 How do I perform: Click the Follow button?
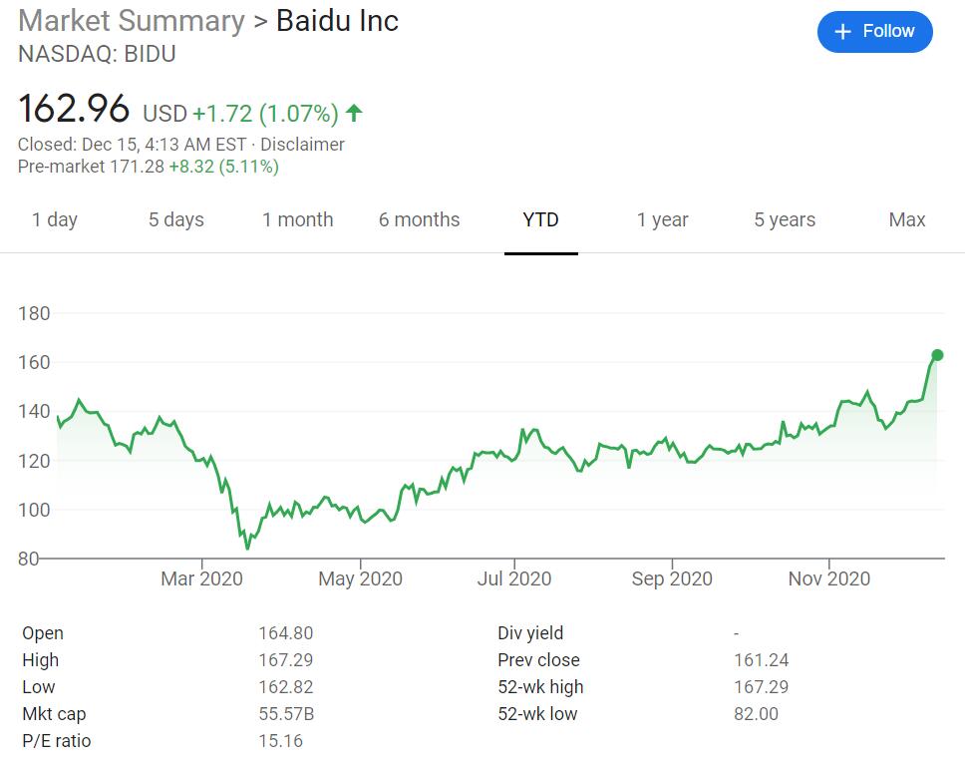pyautogui.click(x=874, y=32)
